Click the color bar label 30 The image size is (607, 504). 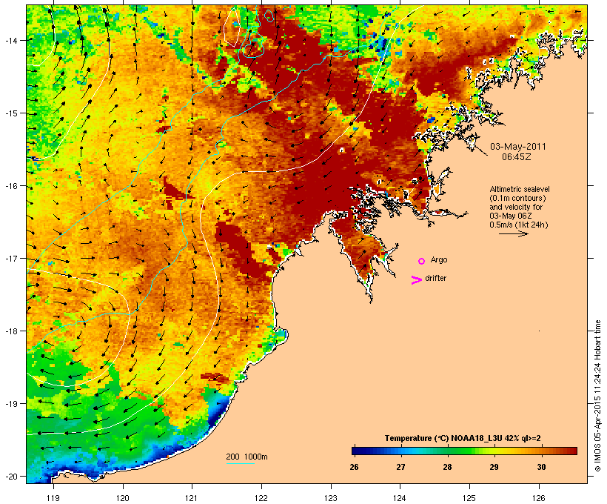541,467
